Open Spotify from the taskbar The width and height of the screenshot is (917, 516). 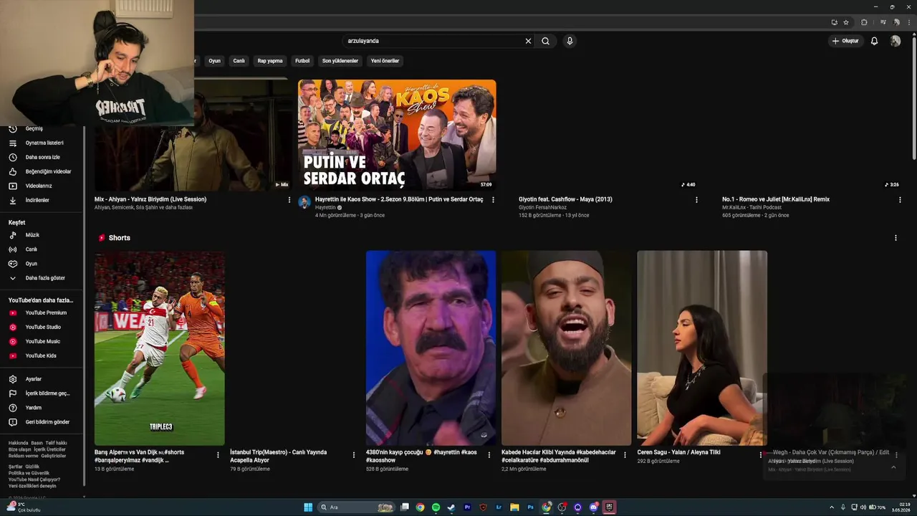coord(436,507)
